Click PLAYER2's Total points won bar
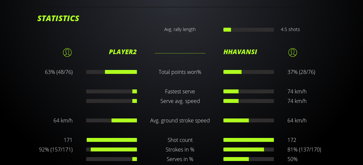 [x=112, y=72]
